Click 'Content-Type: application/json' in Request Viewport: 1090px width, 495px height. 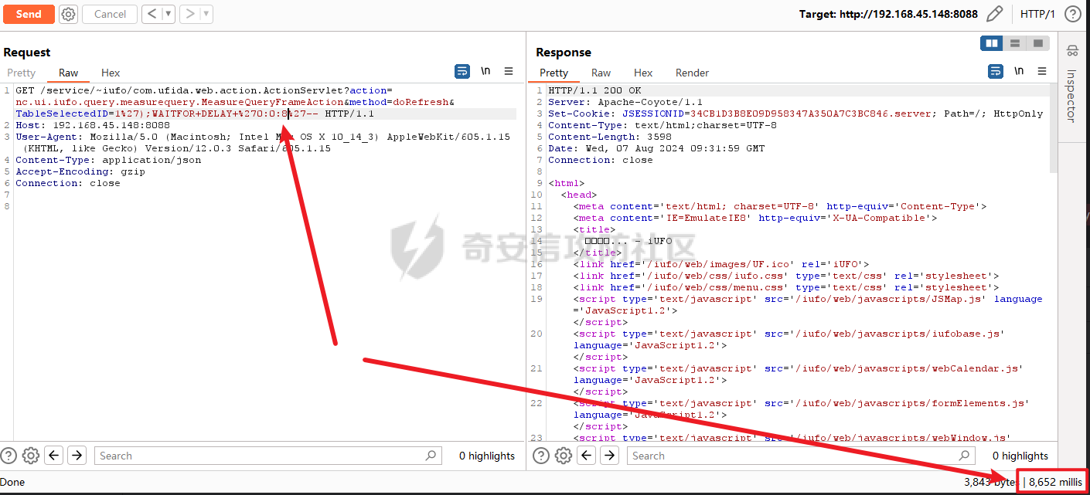[108, 160]
